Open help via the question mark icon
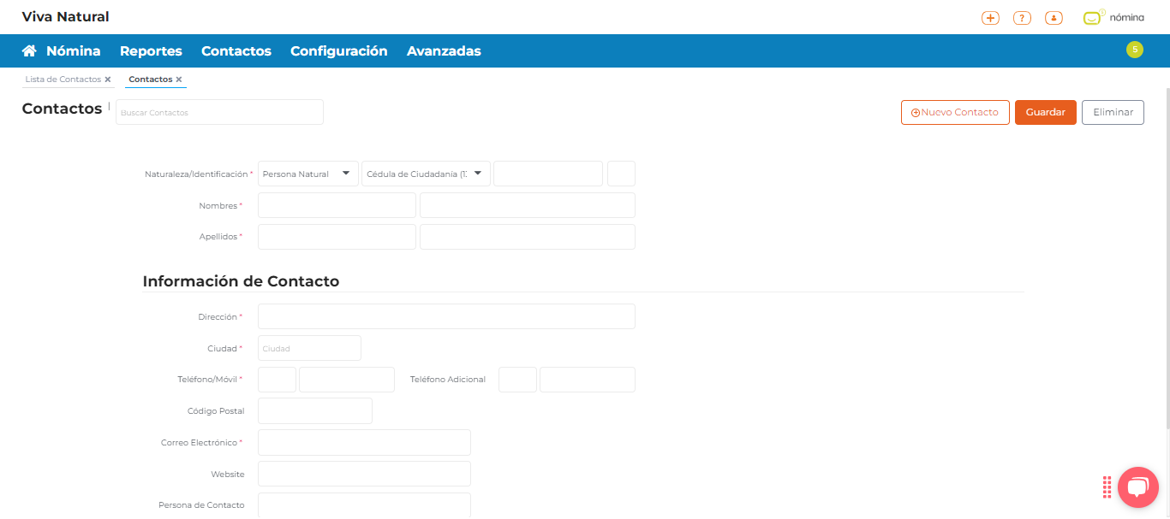This screenshot has width=1170, height=519. pyautogui.click(x=1022, y=18)
